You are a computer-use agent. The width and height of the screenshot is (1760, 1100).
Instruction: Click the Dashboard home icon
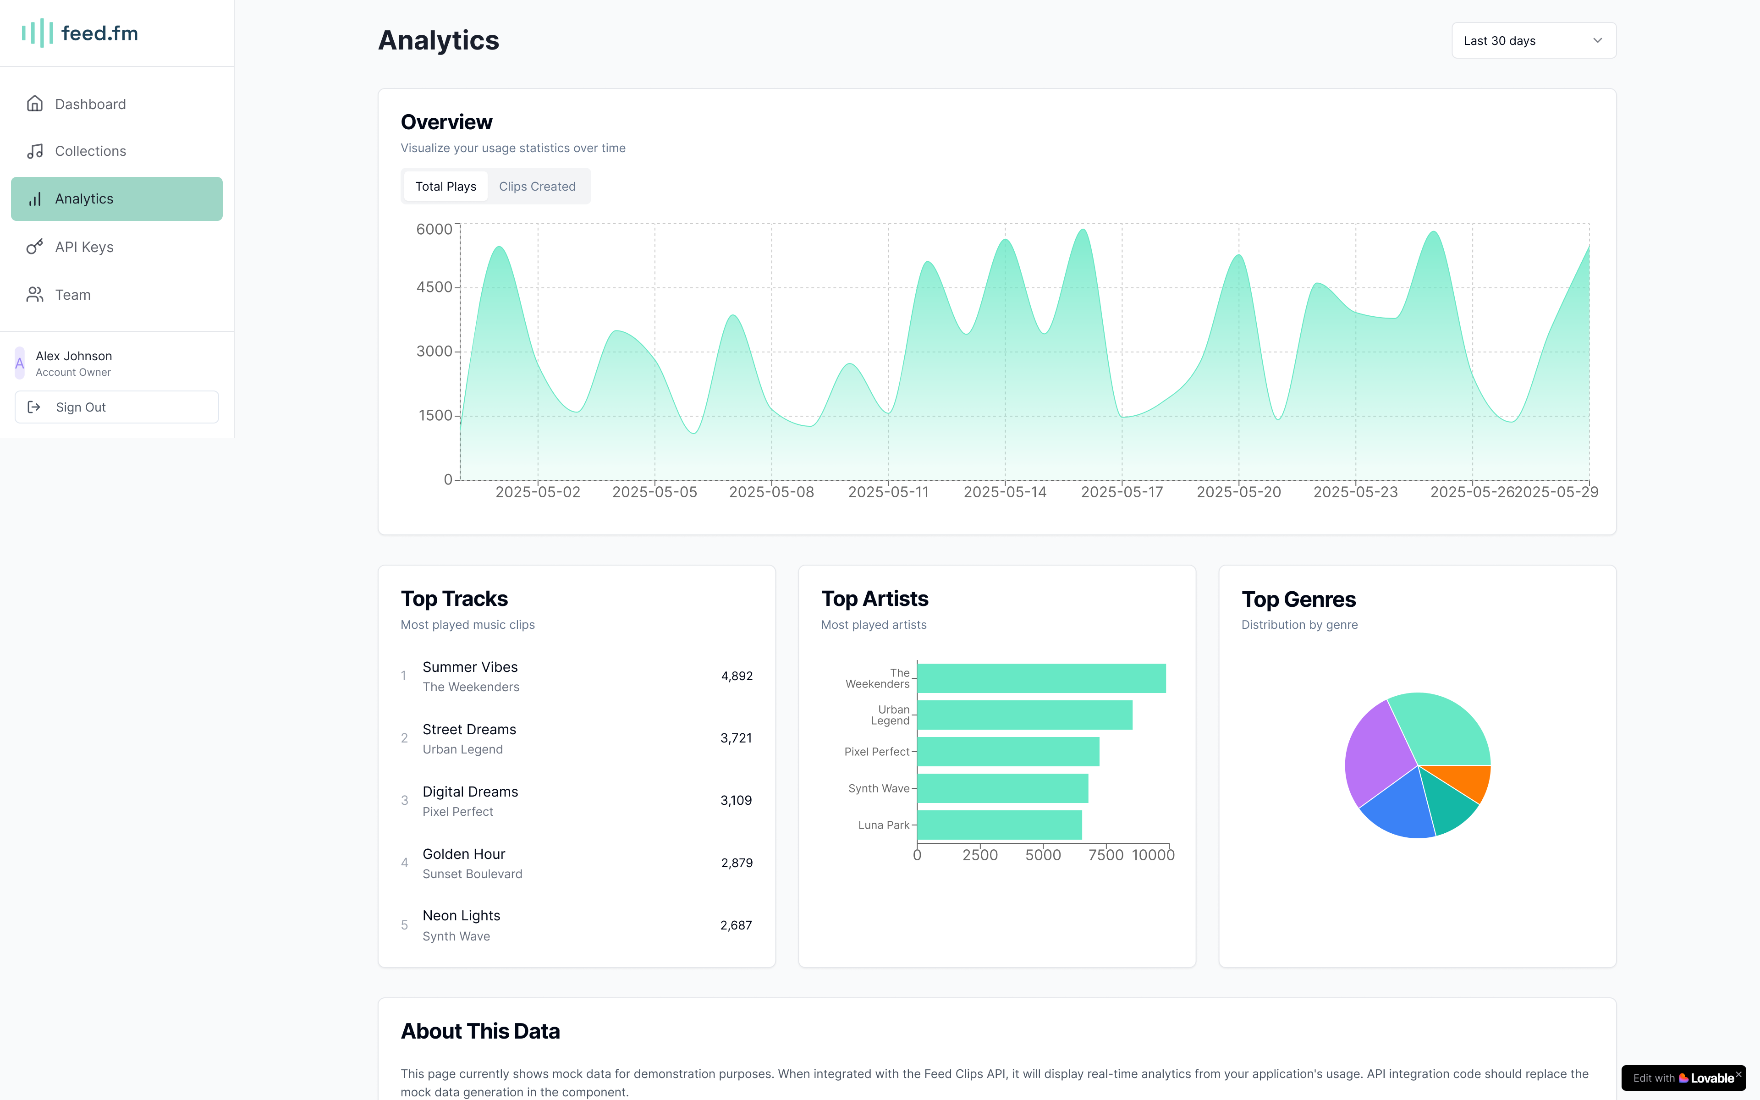point(34,104)
